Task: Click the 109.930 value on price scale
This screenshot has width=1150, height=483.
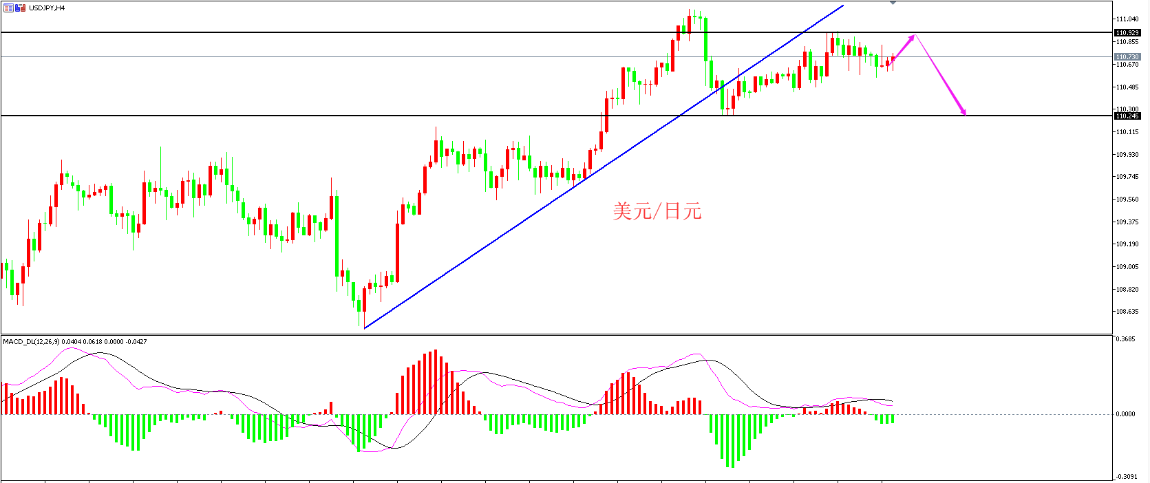Action: [x=1127, y=154]
